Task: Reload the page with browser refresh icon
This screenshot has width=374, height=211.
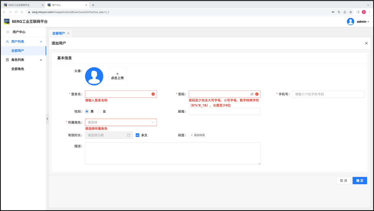Action: [16, 12]
